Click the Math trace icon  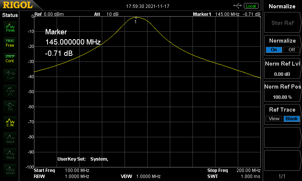tap(10, 170)
